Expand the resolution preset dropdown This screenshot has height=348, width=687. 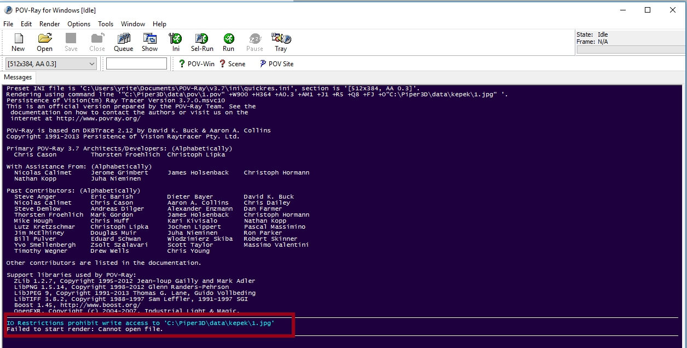pos(92,64)
